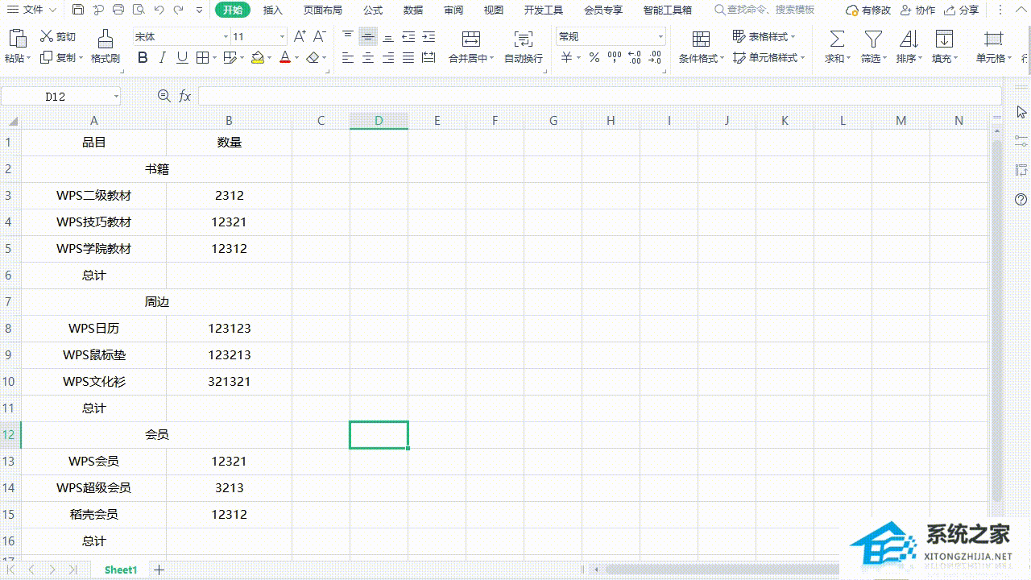Click the percent style icon

pos(594,58)
